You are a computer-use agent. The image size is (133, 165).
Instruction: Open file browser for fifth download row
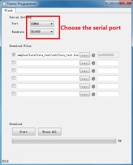tap(85, 86)
